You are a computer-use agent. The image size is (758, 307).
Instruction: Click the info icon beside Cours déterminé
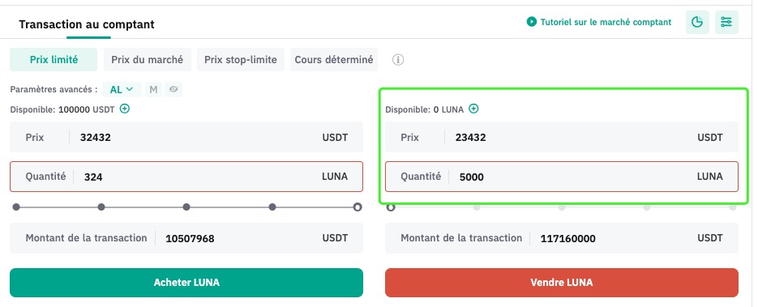398,60
